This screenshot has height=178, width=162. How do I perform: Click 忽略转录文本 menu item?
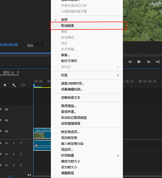click(87, 98)
